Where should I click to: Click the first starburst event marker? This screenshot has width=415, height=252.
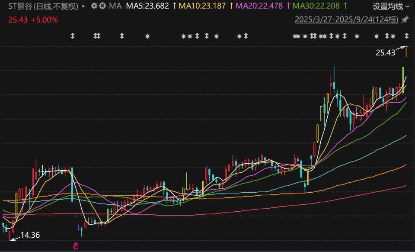(148, 36)
